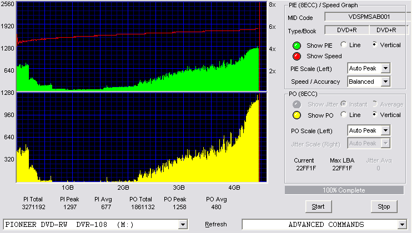Viewport: 412px width, 233px height.
Task: Click the 1GB axis label
Action: point(68,188)
